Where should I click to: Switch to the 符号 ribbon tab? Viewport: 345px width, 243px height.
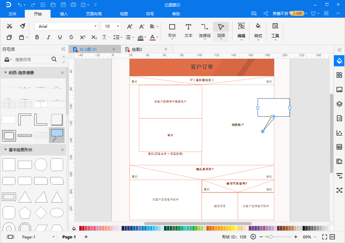(150, 14)
